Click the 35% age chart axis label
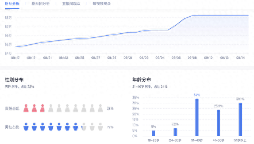This screenshot has width=254, height=144. pyautogui.click(x=136, y=98)
